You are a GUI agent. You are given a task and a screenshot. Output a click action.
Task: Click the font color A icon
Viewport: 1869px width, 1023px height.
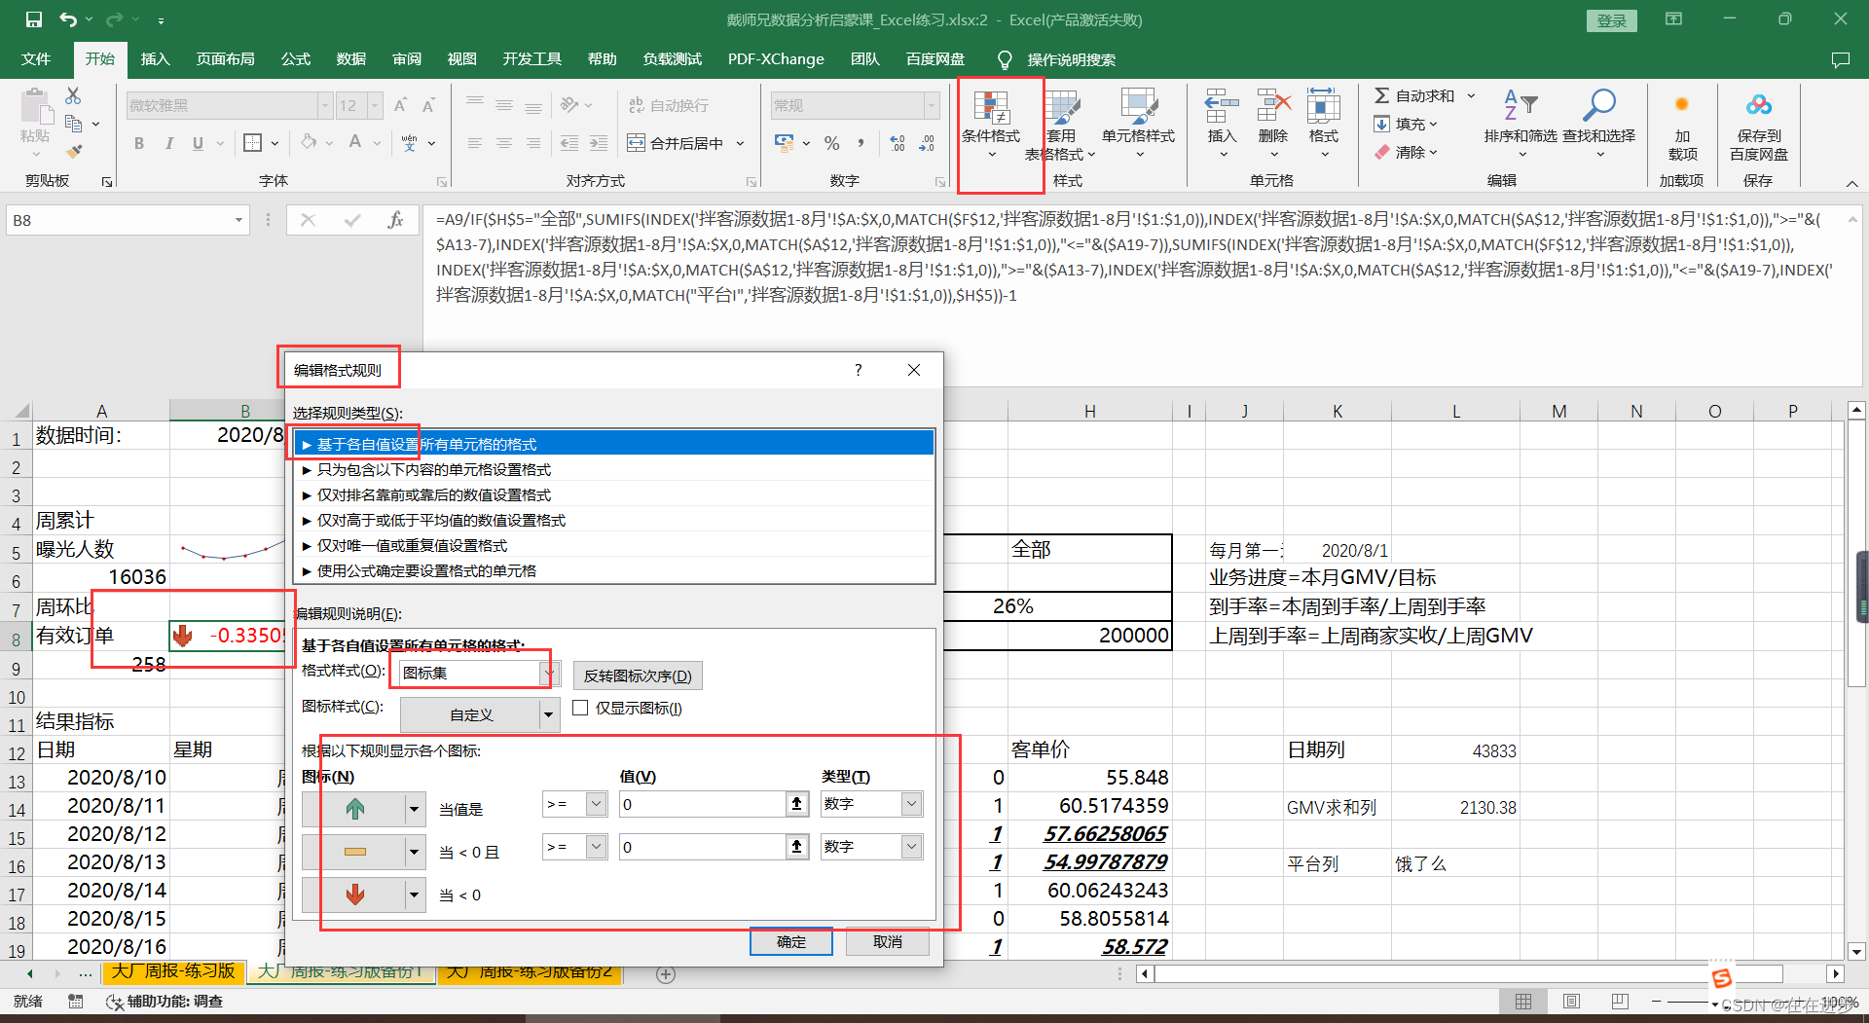pos(355,143)
